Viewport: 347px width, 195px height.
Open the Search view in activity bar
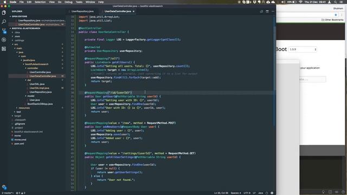point(4,22)
